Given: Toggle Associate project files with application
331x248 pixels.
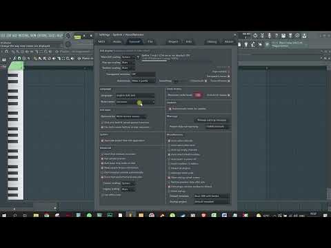Looking at the screenshot, I should (102, 141).
